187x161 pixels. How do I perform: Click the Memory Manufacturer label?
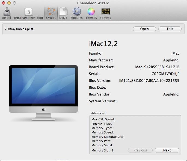tap(108, 137)
